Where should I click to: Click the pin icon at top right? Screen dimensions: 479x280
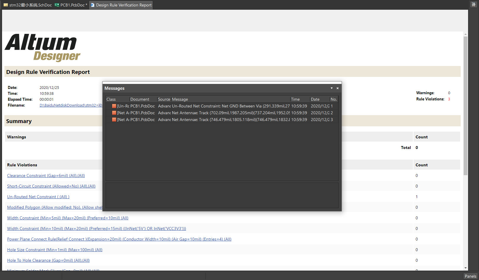point(473,4)
